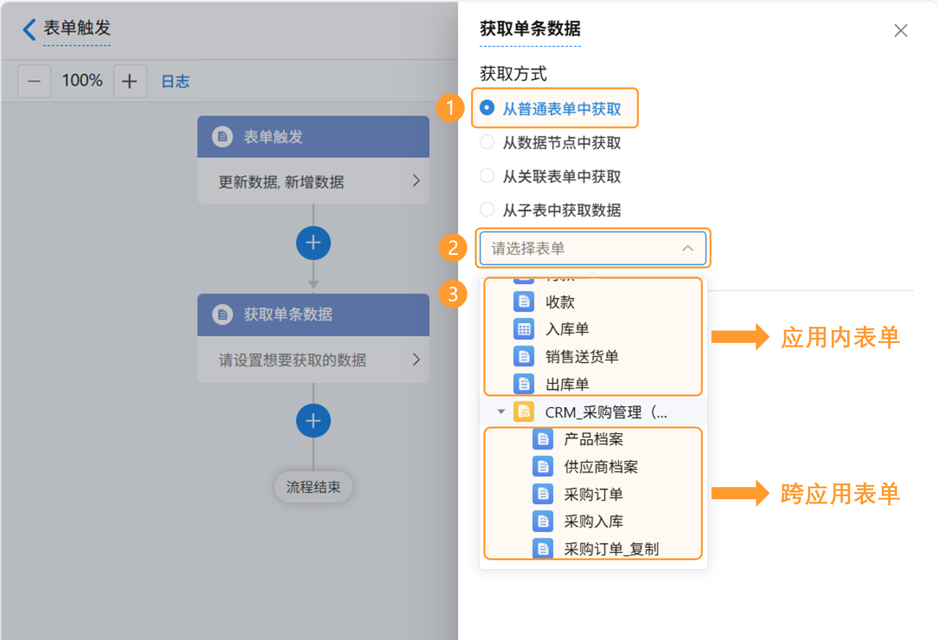This screenshot has width=950, height=640.
Task: Click the CRM_采购管理 application icon
Action: coord(523,412)
